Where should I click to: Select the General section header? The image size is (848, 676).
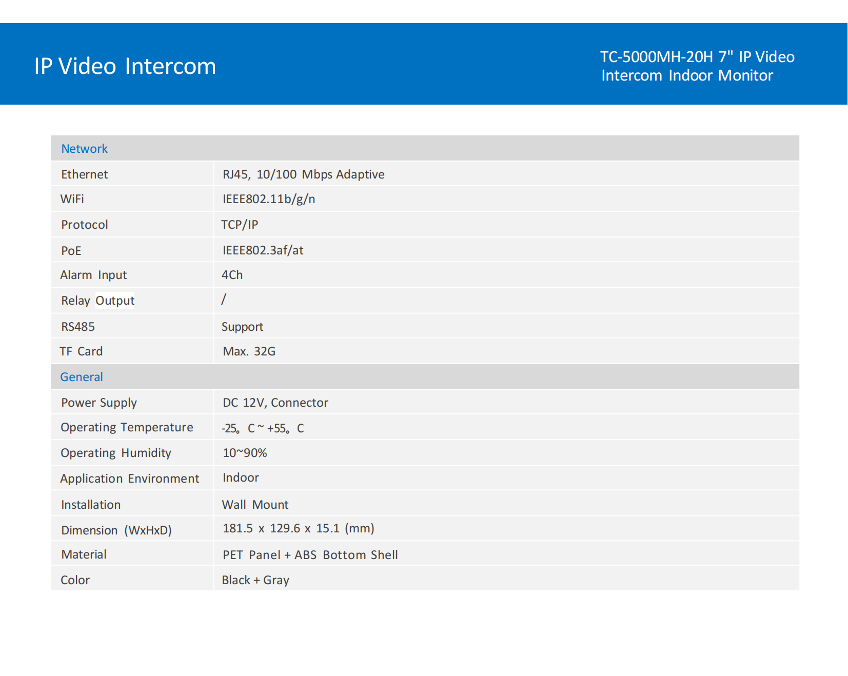pyautogui.click(x=82, y=377)
